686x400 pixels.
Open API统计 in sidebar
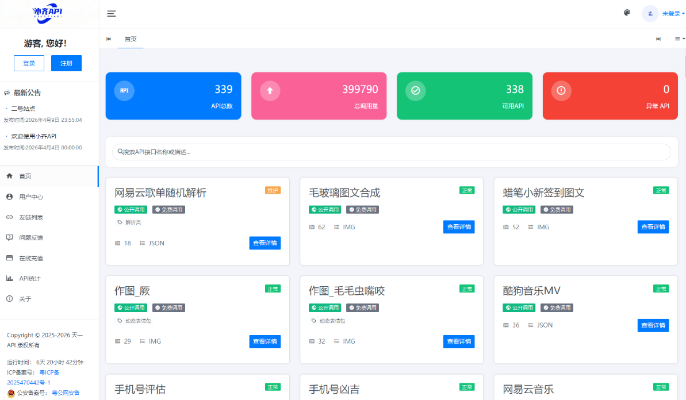49,279
